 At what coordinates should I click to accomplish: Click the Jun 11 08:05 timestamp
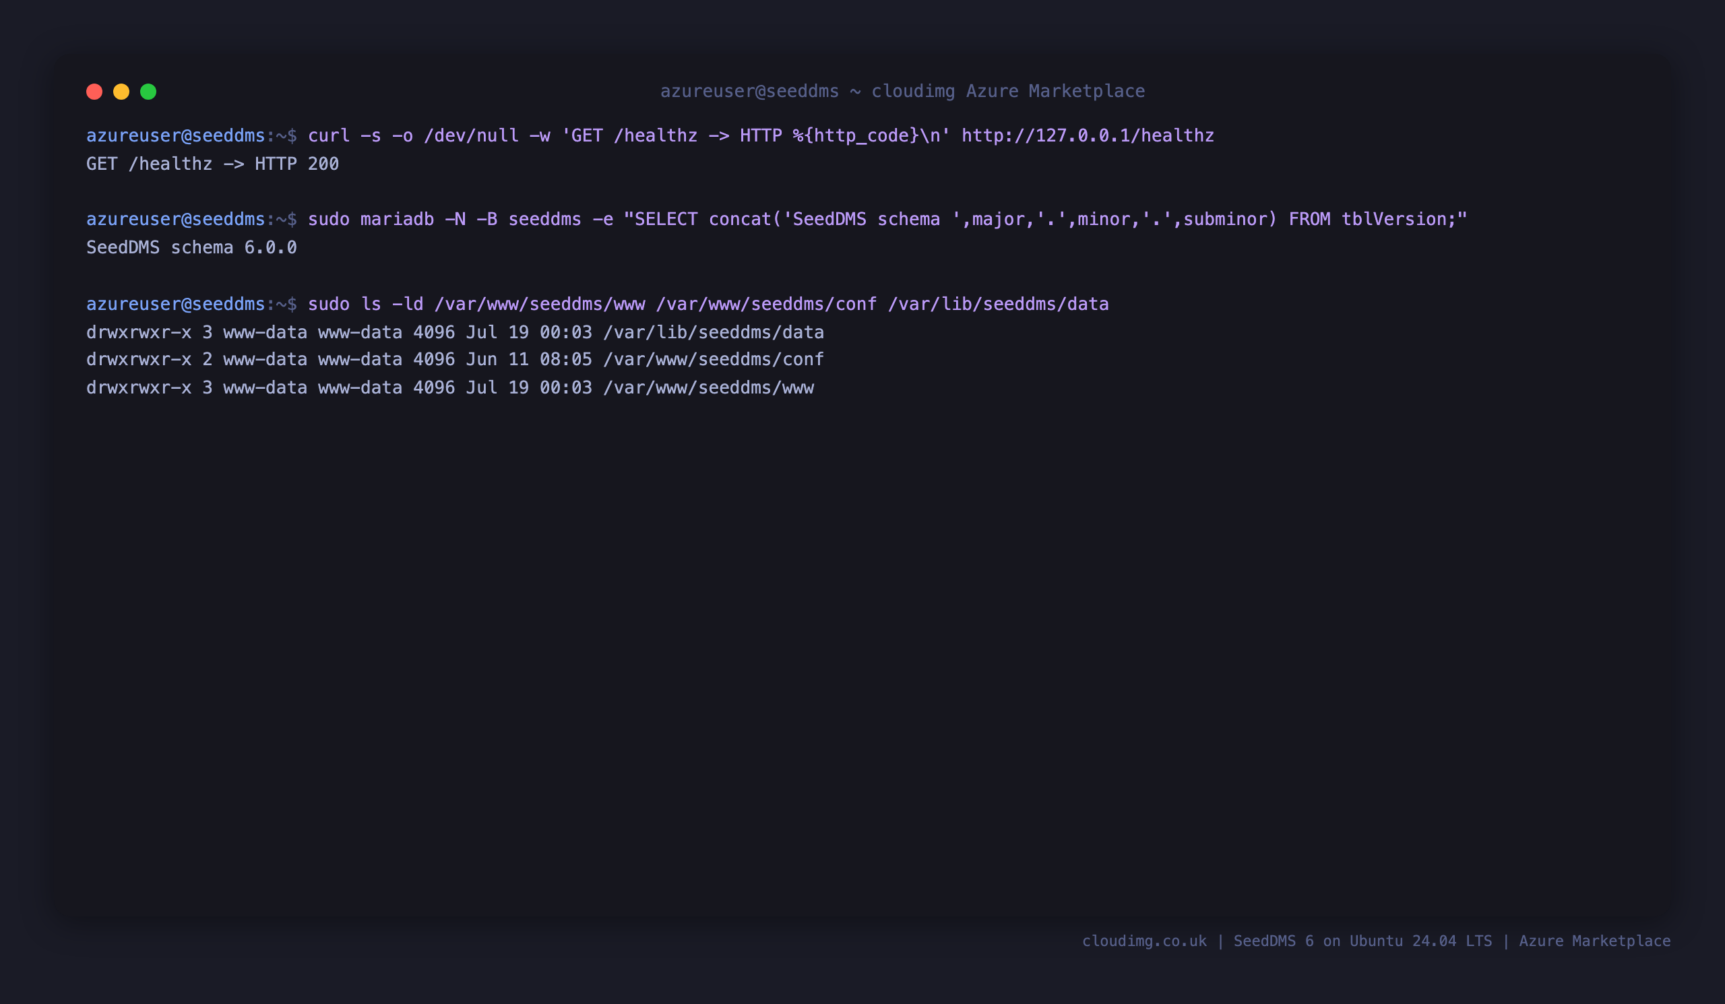(529, 359)
